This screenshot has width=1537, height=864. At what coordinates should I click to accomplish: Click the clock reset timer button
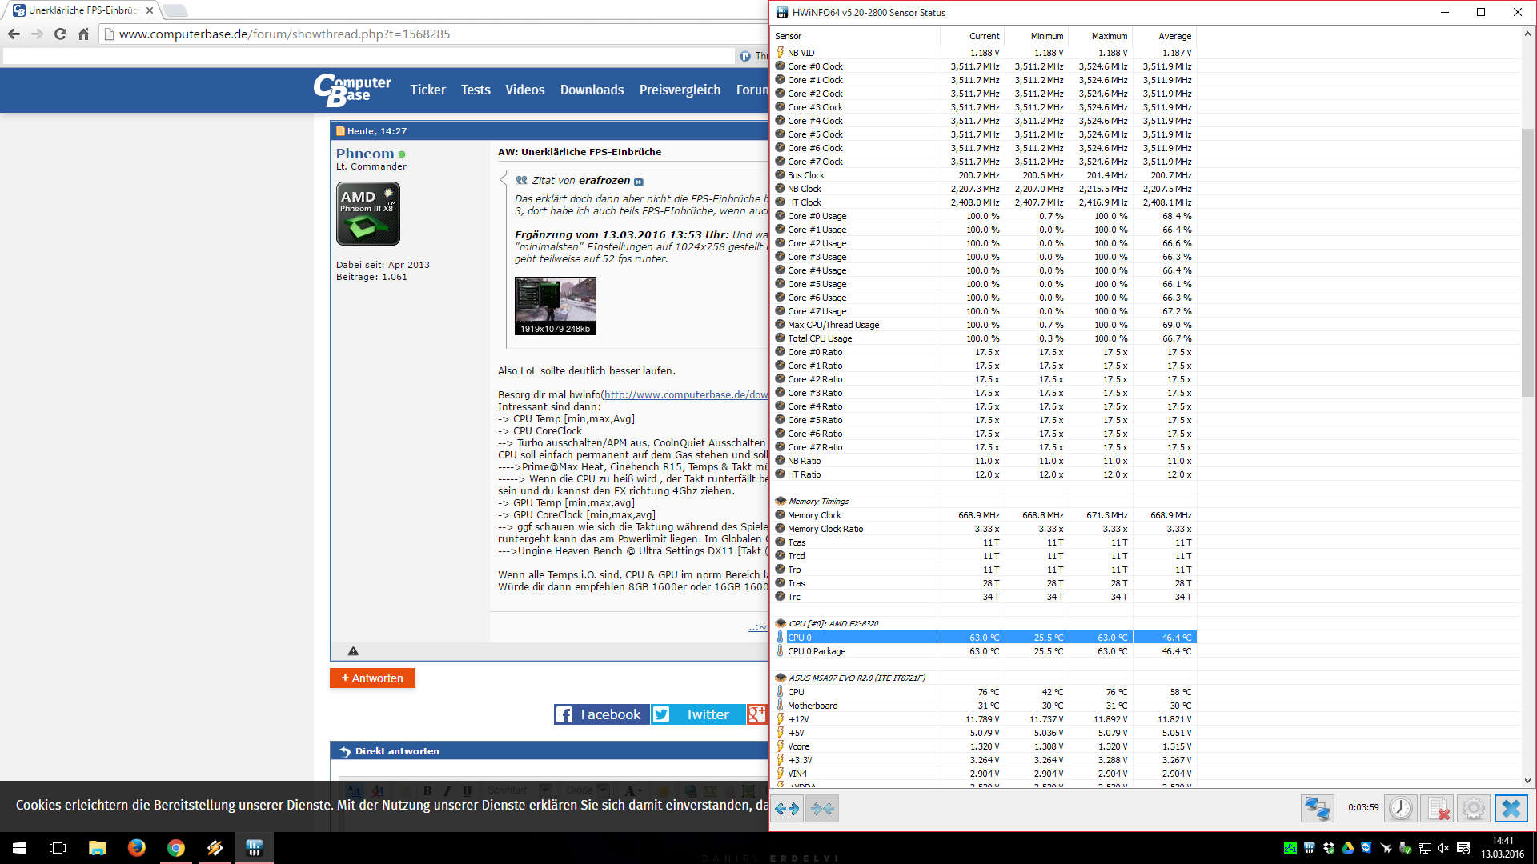(1400, 809)
